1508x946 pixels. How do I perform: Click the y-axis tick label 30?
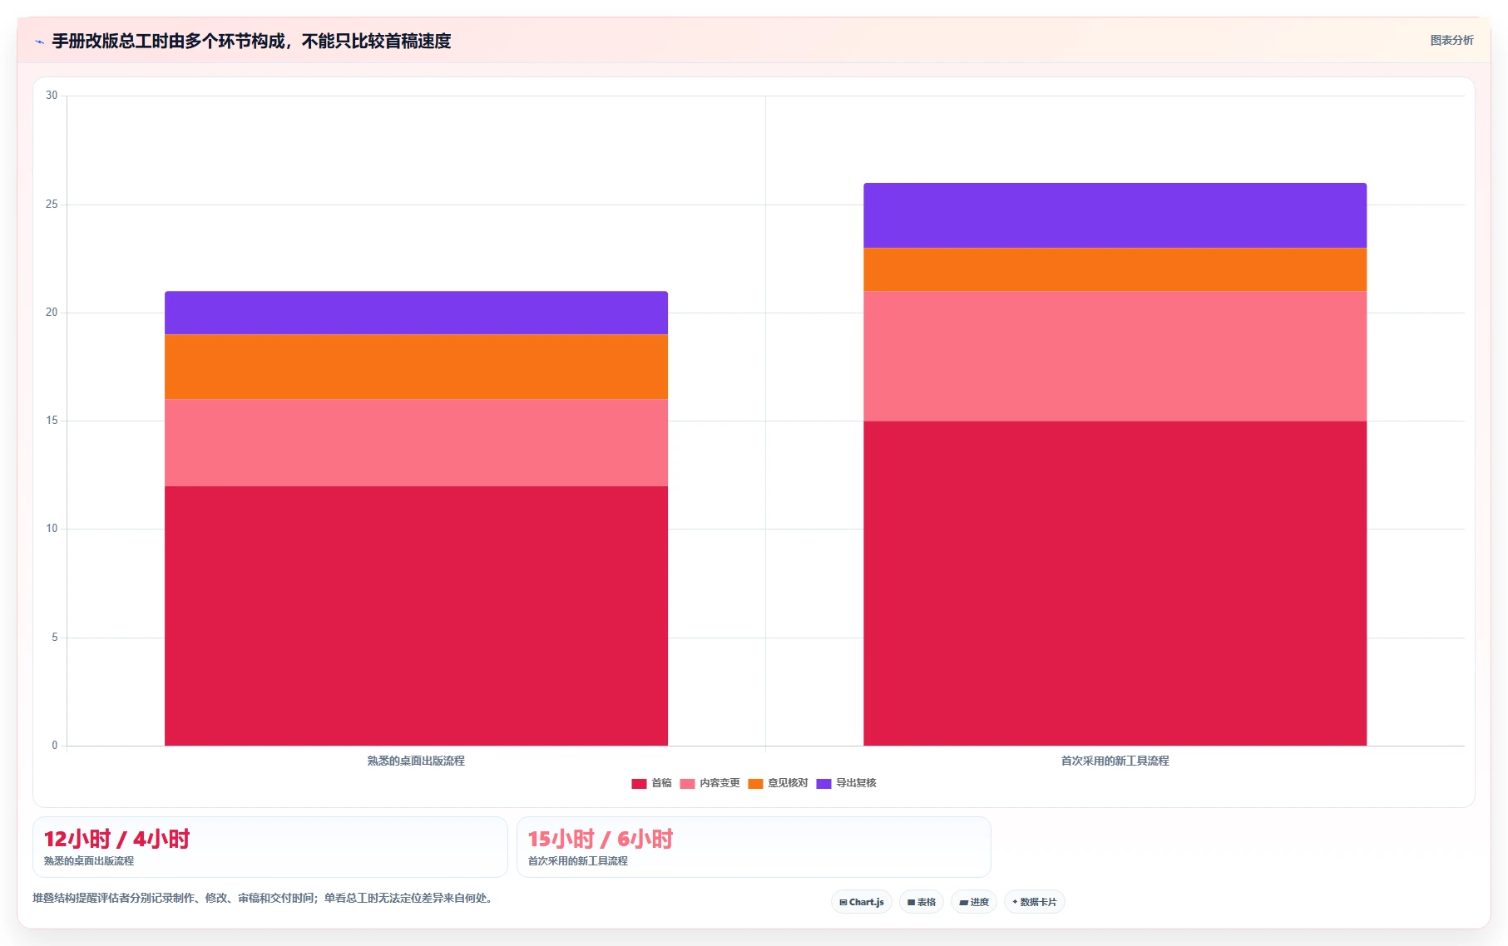tap(52, 96)
